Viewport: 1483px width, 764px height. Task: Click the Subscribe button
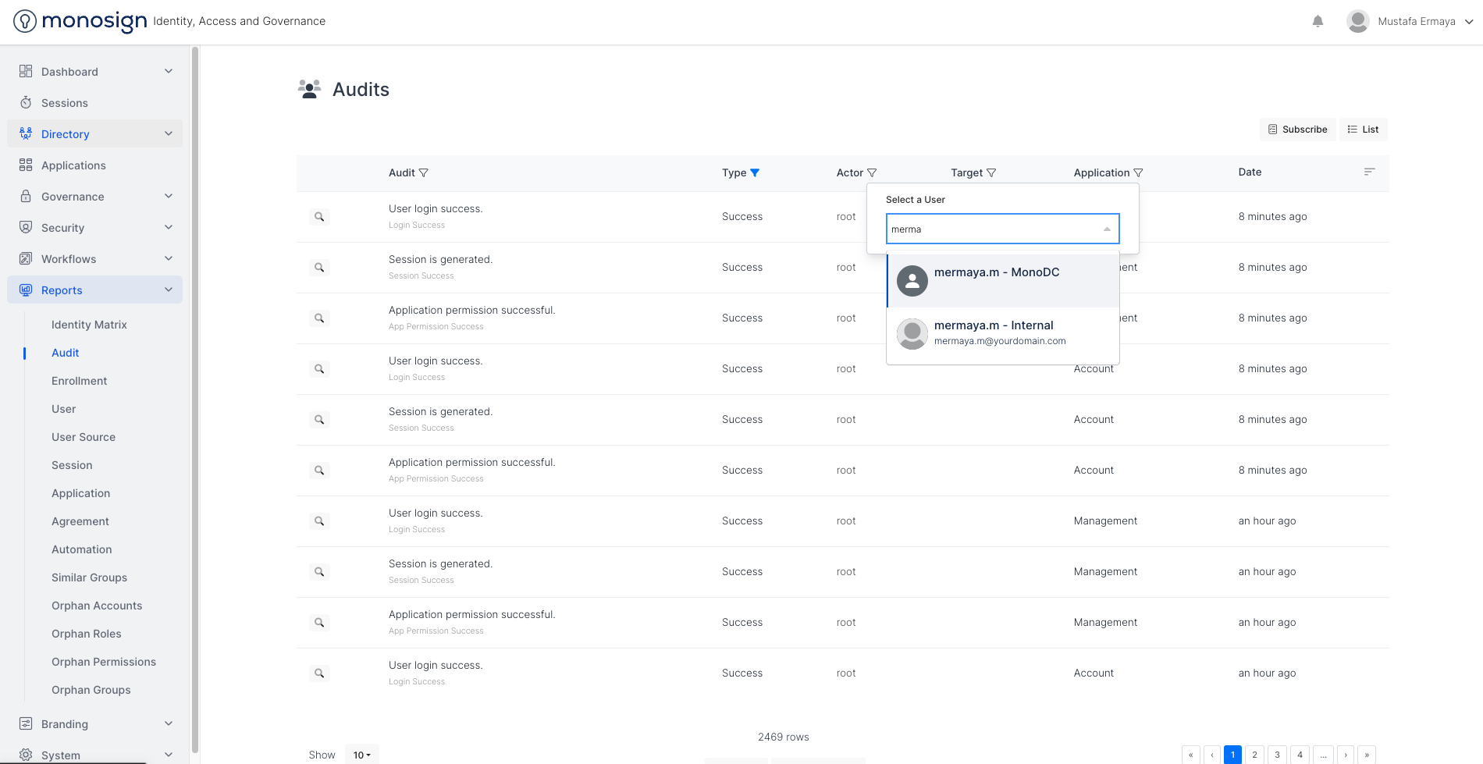coord(1297,130)
